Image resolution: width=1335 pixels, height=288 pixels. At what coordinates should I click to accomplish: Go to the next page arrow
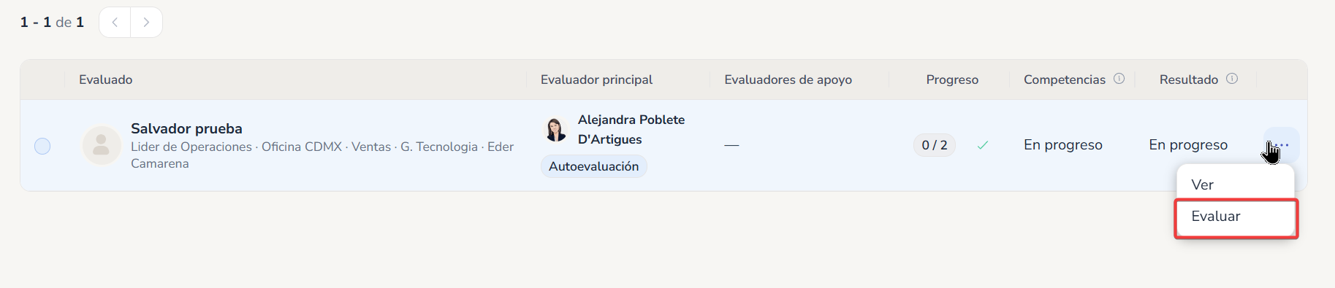146,23
